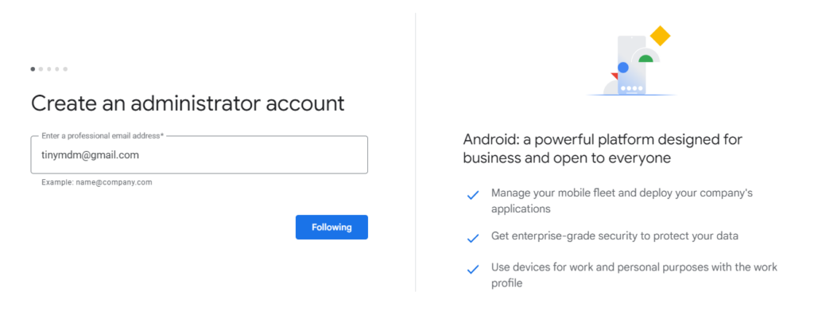Click the Example: name@company.com hint text
The height and width of the screenshot is (323, 814).
97,182
